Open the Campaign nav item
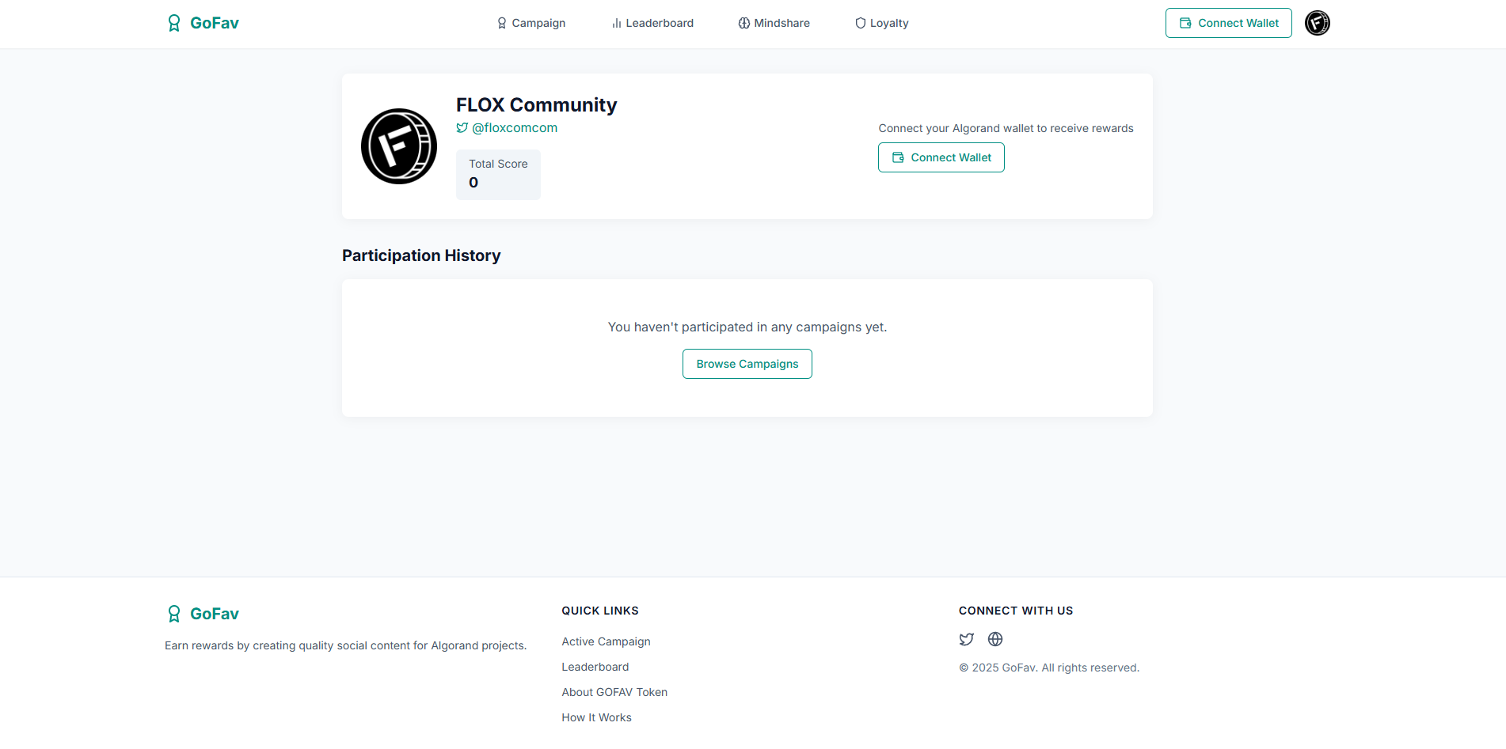This screenshot has width=1506, height=749. (x=531, y=23)
